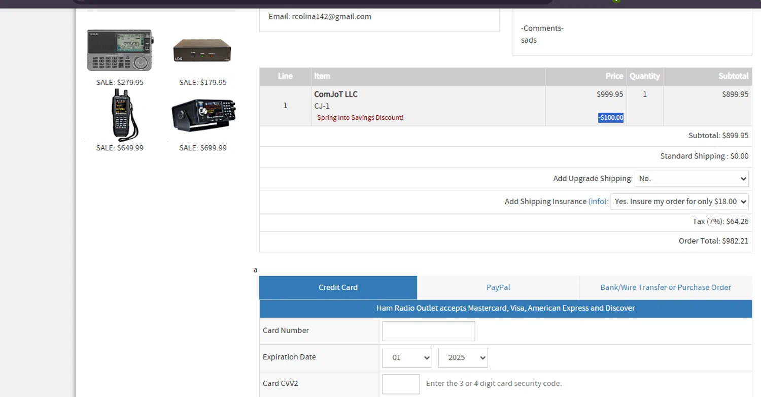This screenshot has height=397, width=761.
Task: Switch to Bank/Wire Transfer or Purchase Order tab
Action: click(x=666, y=287)
